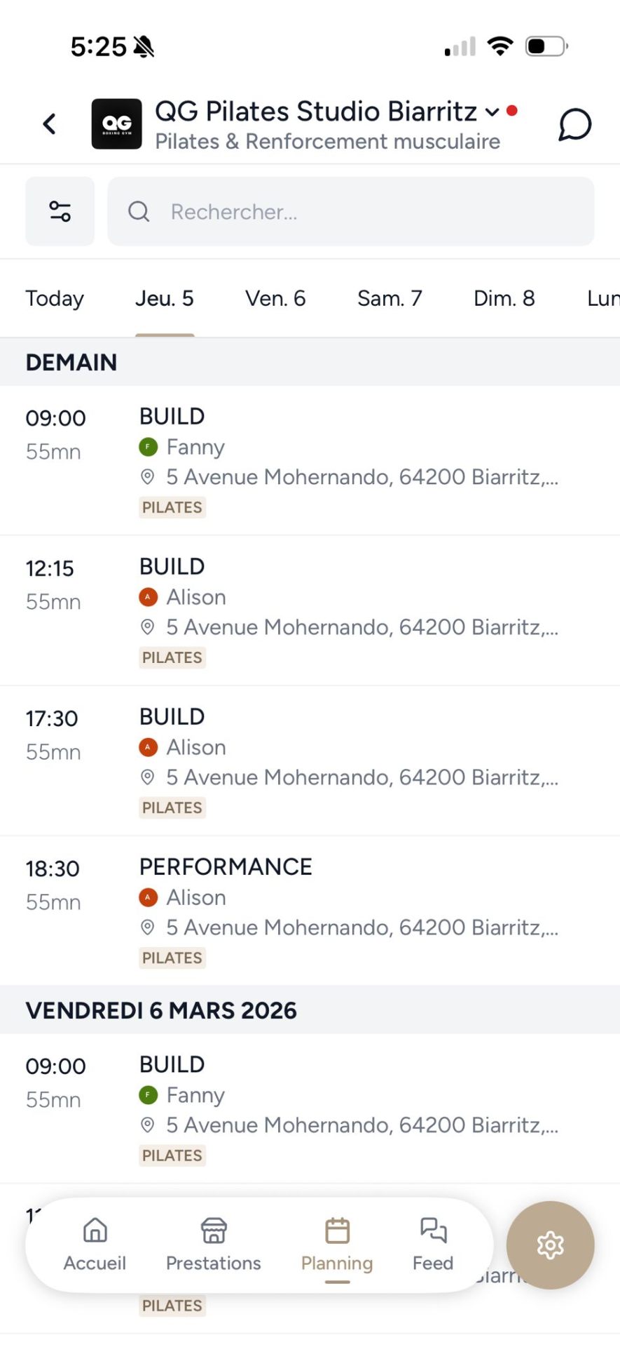The image size is (620, 1347).
Task: Click the Rechercher search field
Action: 350,211
